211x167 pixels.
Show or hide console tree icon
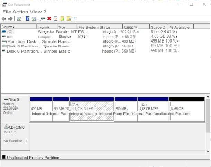(19, 19)
